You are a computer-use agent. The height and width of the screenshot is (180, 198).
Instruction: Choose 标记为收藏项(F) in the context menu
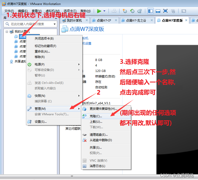[x=54, y=46]
